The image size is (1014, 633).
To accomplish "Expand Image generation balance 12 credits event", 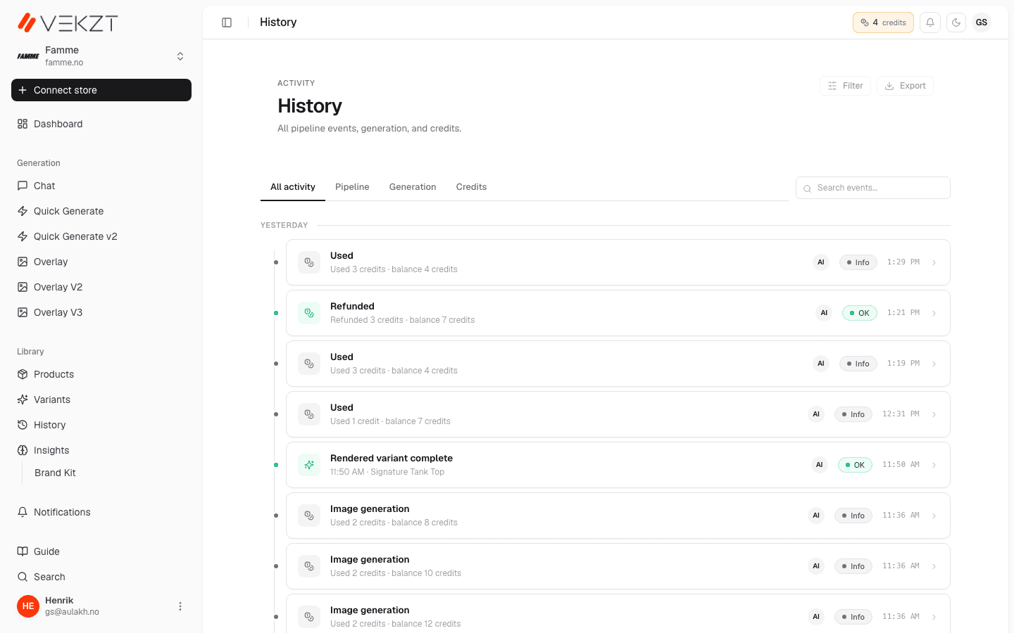I will point(934,618).
